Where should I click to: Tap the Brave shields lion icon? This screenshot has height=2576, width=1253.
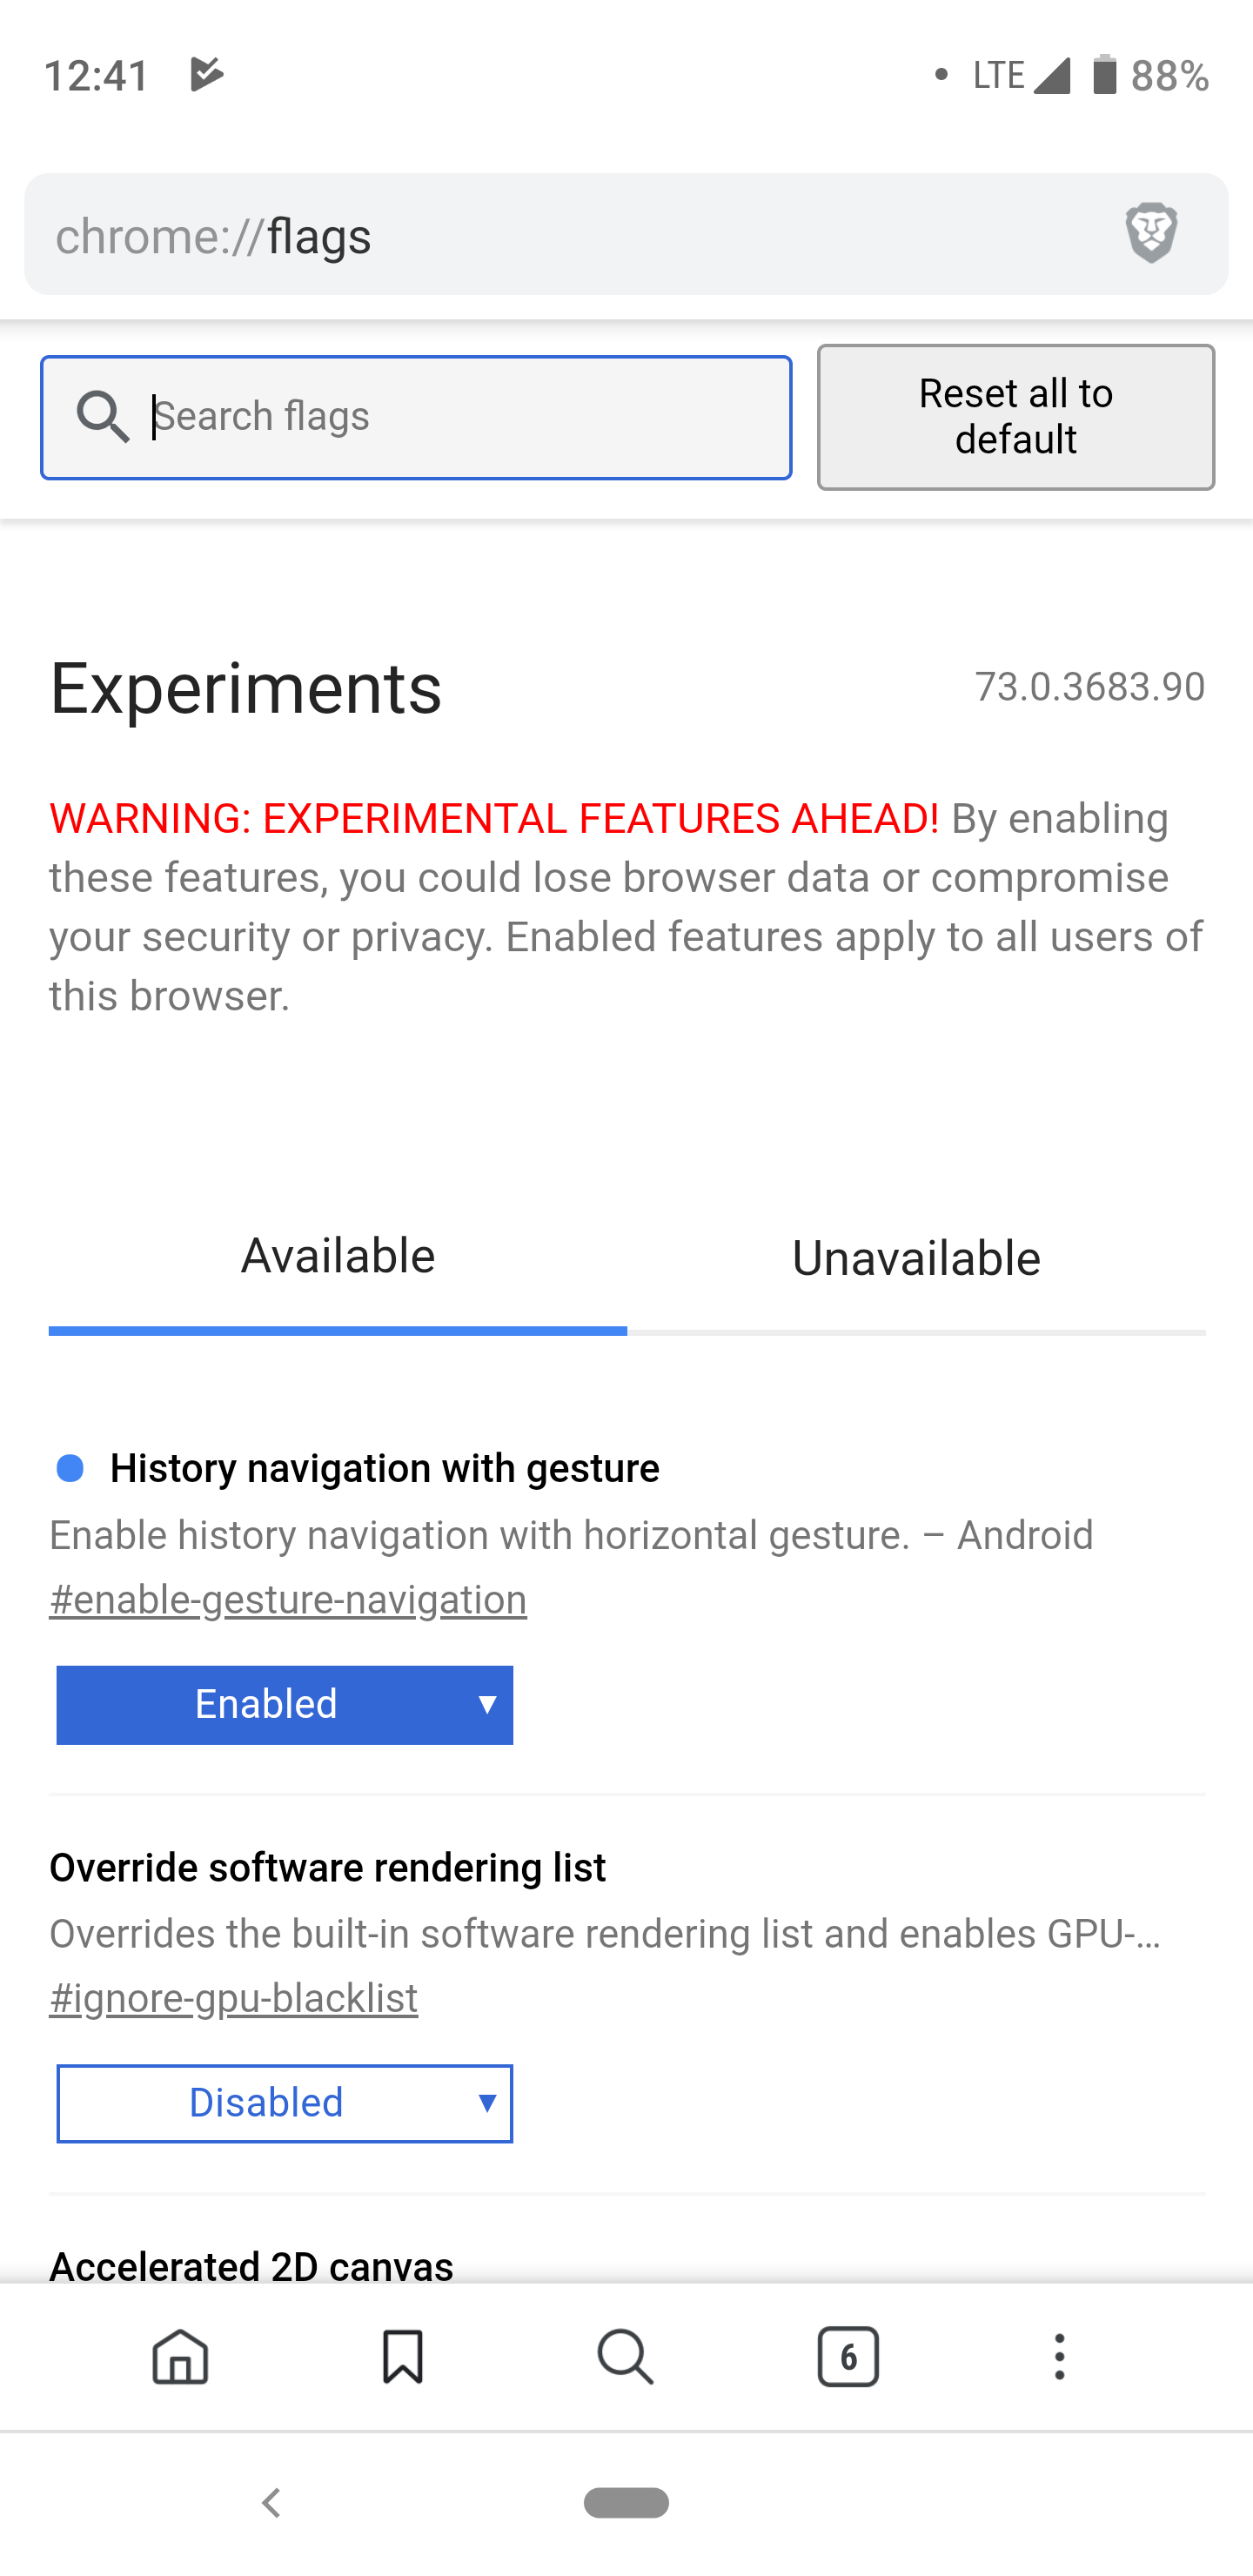point(1151,233)
